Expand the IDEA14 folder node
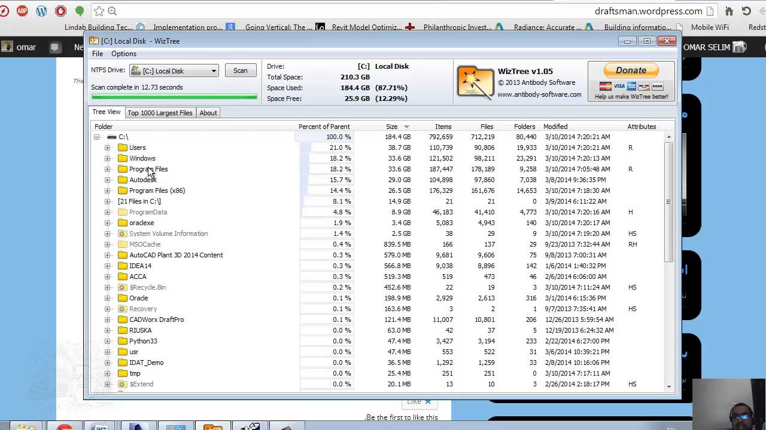This screenshot has height=430, width=766. coord(107,266)
